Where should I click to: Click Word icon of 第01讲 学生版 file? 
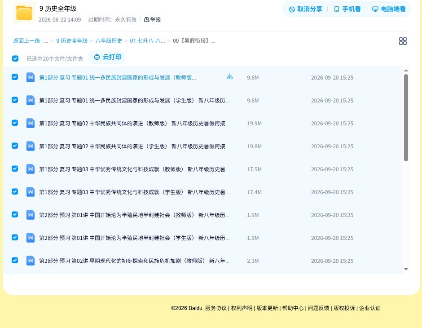point(31,238)
